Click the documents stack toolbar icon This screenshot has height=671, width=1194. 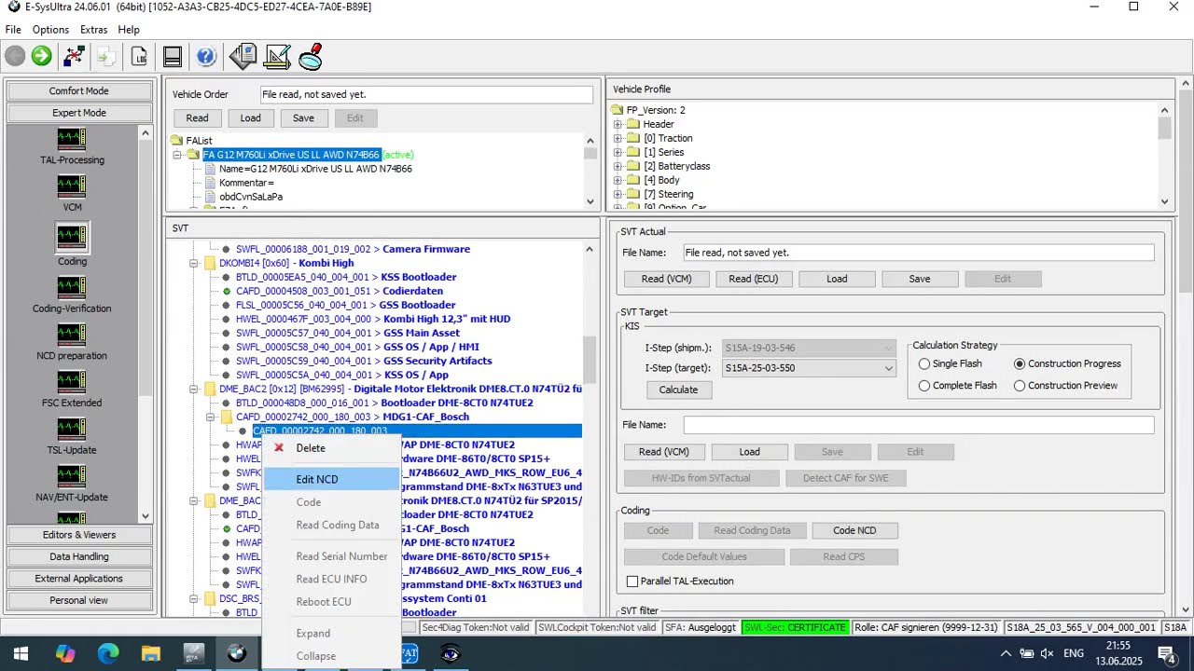click(x=243, y=57)
